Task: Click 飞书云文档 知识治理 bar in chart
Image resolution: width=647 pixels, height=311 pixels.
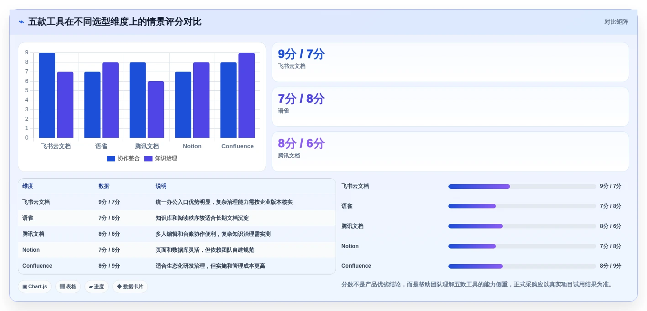Action: 65,105
